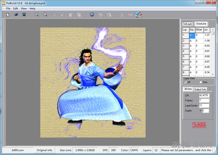Click the cm value -1.08
The width and height of the screenshot is (218, 155).
[x=207, y=41]
